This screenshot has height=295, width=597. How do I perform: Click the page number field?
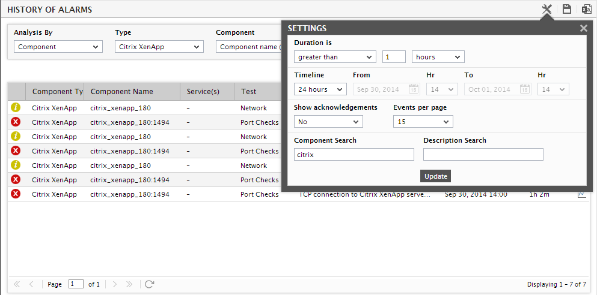pyautogui.click(x=76, y=284)
